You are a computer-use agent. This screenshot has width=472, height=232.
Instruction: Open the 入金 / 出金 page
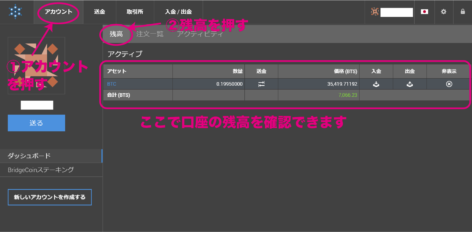(x=178, y=12)
